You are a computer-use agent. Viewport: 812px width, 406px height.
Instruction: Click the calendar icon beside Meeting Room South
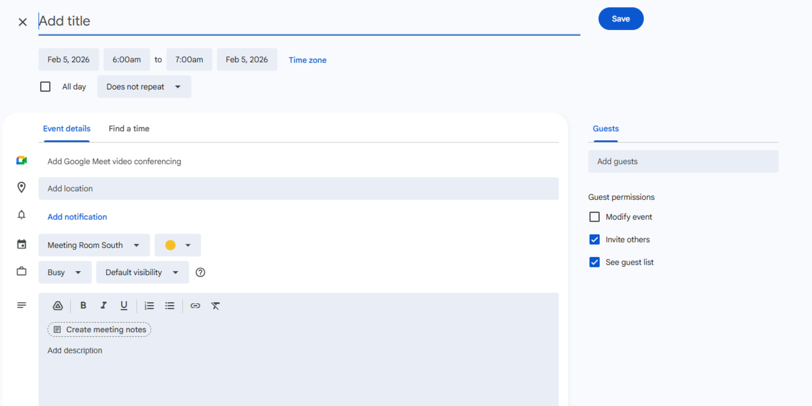tap(22, 244)
